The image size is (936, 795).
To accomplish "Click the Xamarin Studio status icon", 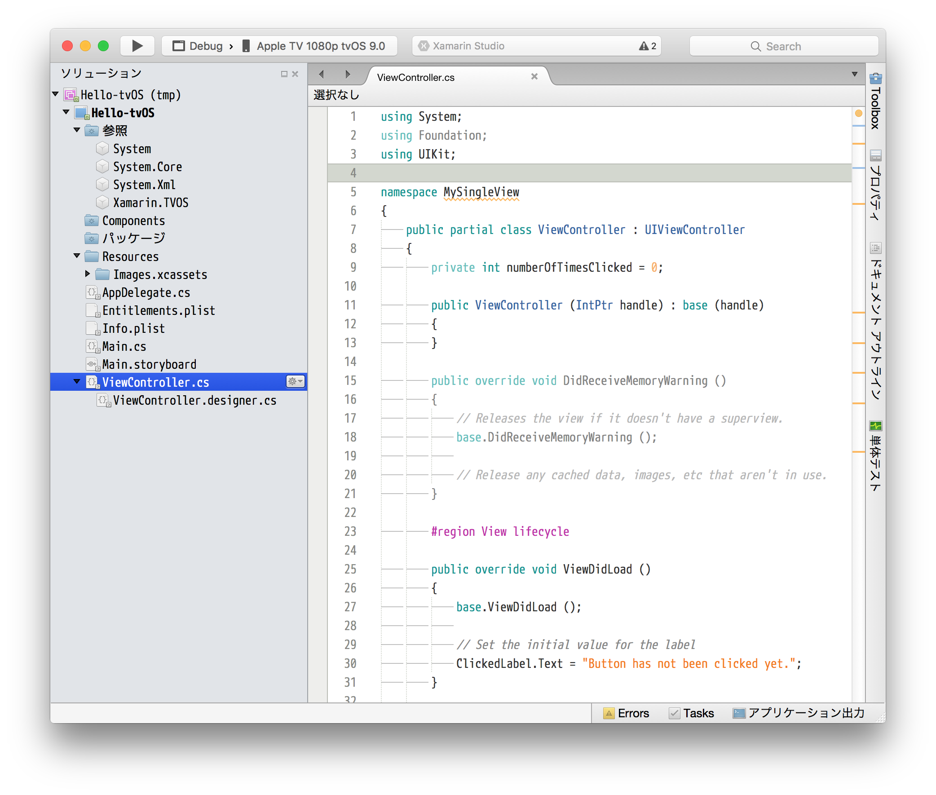I will pos(423,46).
